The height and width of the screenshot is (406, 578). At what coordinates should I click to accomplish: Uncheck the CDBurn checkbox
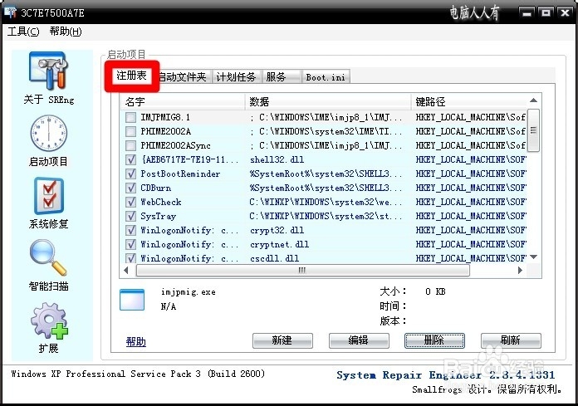[130, 188]
